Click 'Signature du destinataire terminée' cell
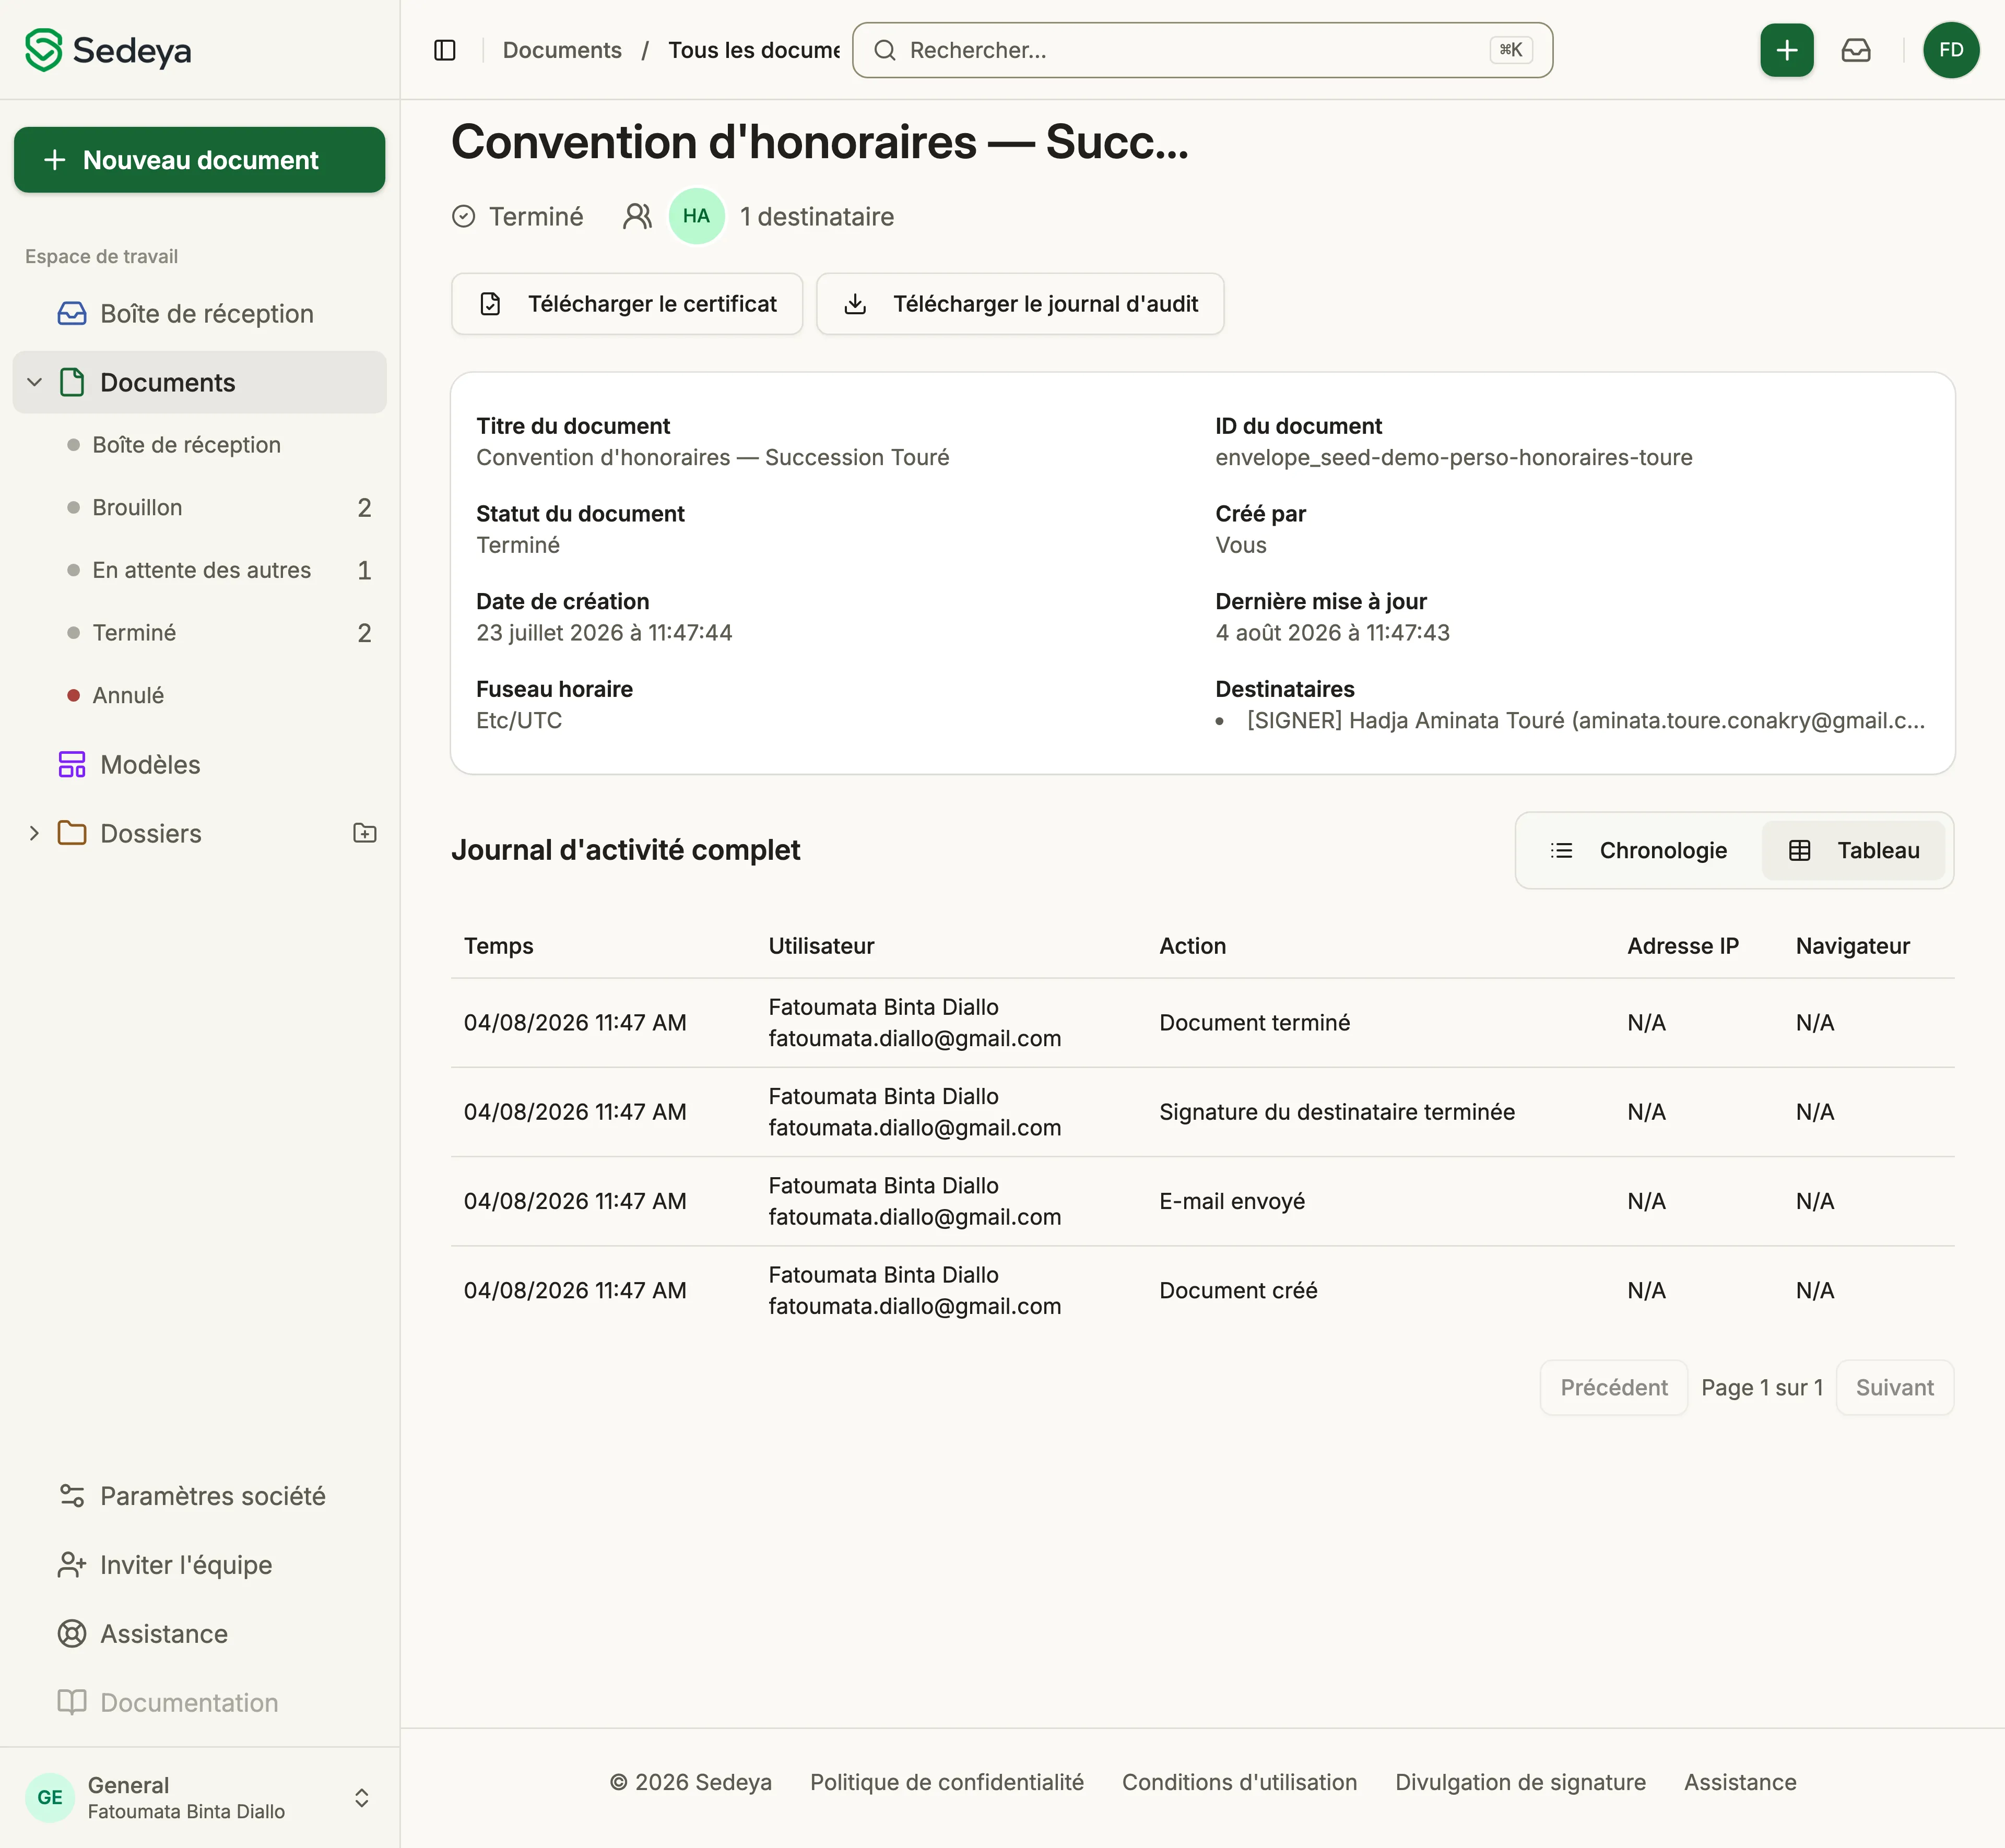 [x=1337, y=1112]
